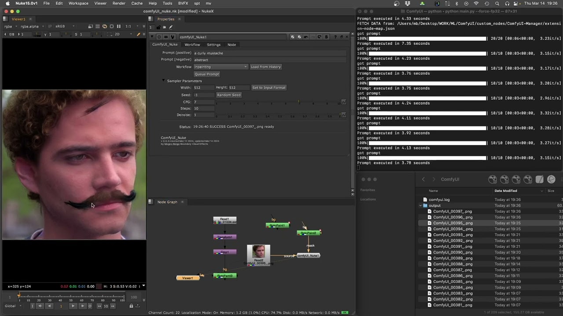This screenshot has width=563, height=316.
Task: Click the Load from History button
Action: pyautogui.click(x=266, y=67)
